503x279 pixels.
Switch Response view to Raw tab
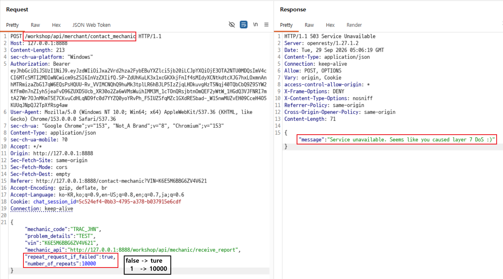(x=309, y=25)
